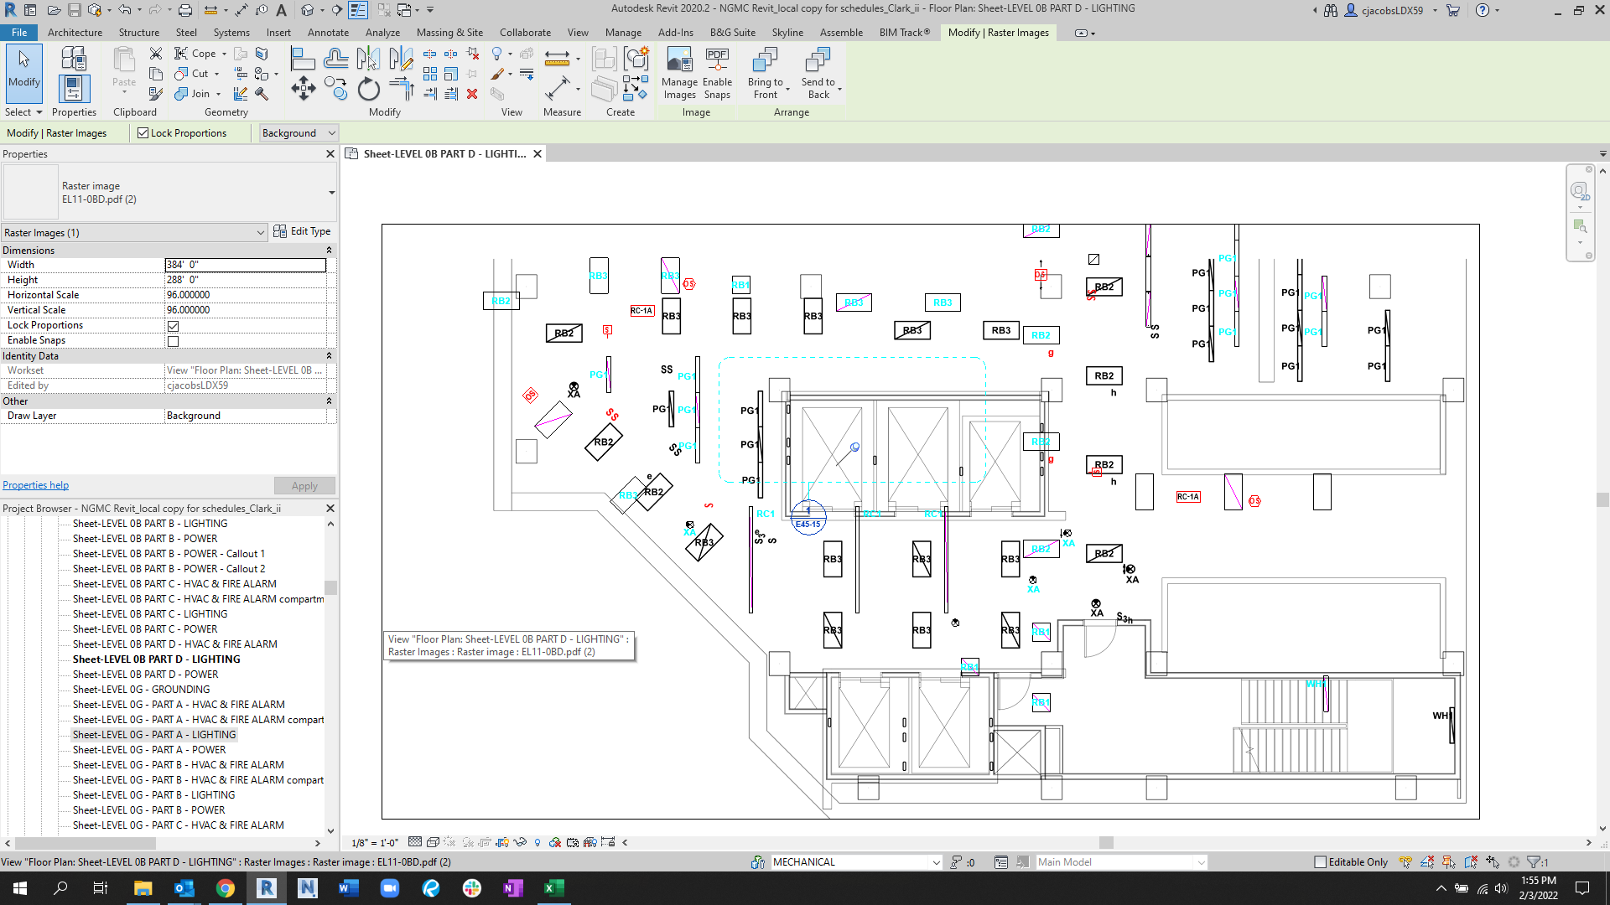Viewport: 1610px width, 905px height.
Task: Activate the Rotate tool
Action: coord(369,89)
